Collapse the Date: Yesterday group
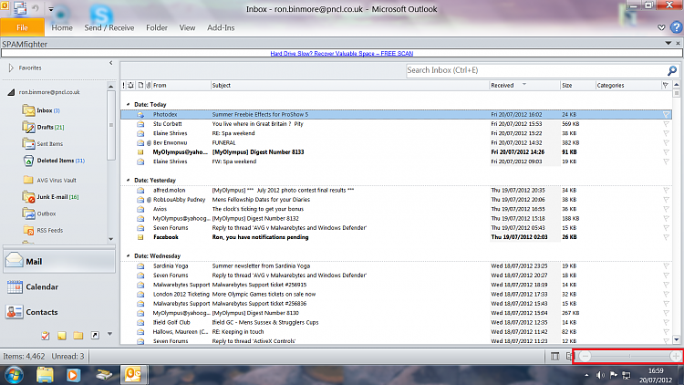 [129, 180]
